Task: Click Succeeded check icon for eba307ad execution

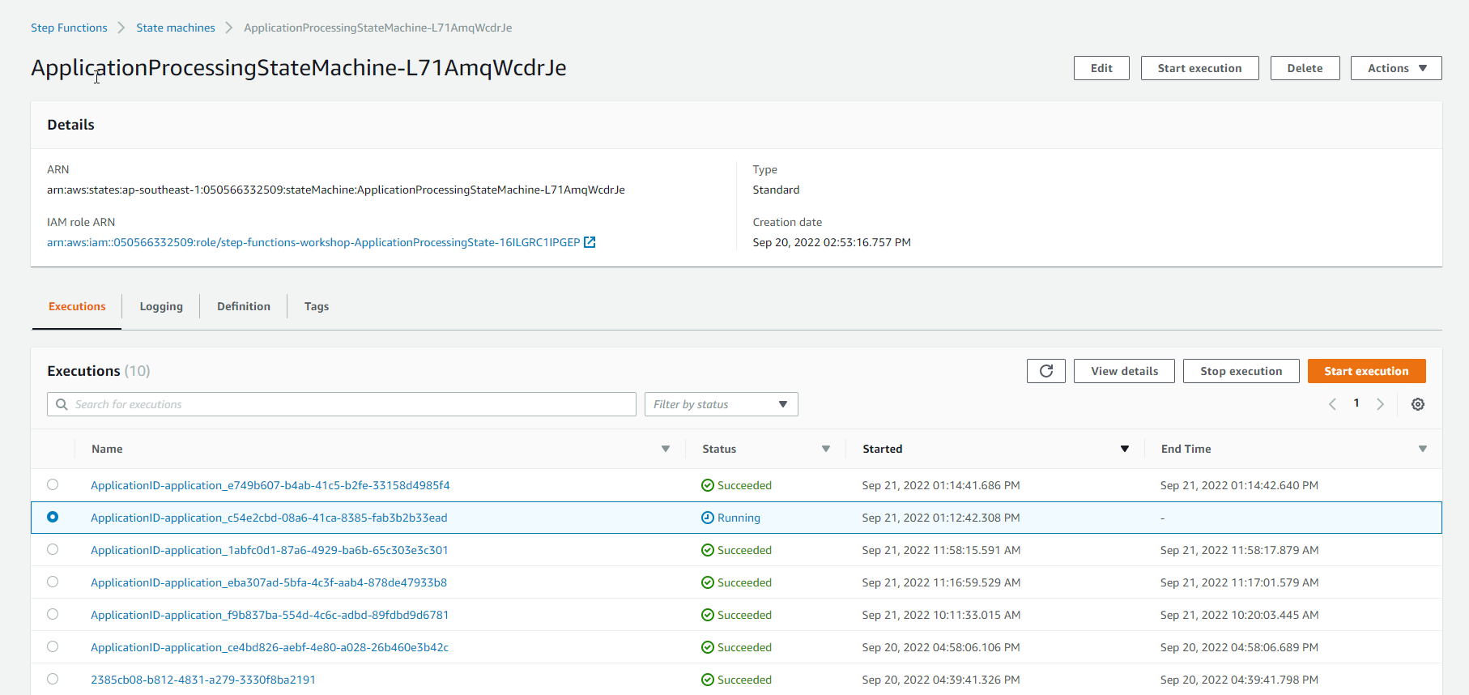Action: pos(708,582)
